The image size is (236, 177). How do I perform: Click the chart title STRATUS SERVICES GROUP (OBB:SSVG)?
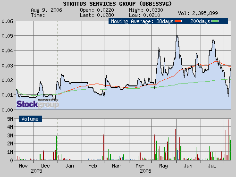[x=118, y=4]
